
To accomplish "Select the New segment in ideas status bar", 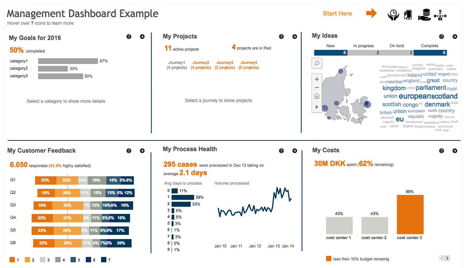I will (x=331, y=53).
